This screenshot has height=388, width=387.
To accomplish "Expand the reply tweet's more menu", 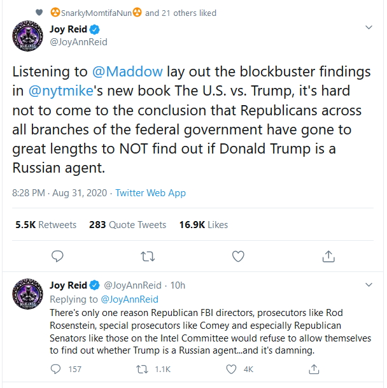I will (x=369, y=285).
